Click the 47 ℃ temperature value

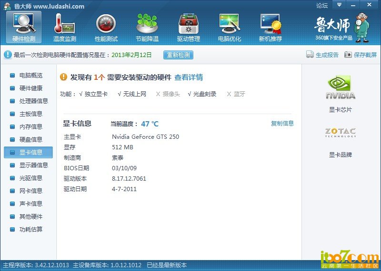[150, 124]
